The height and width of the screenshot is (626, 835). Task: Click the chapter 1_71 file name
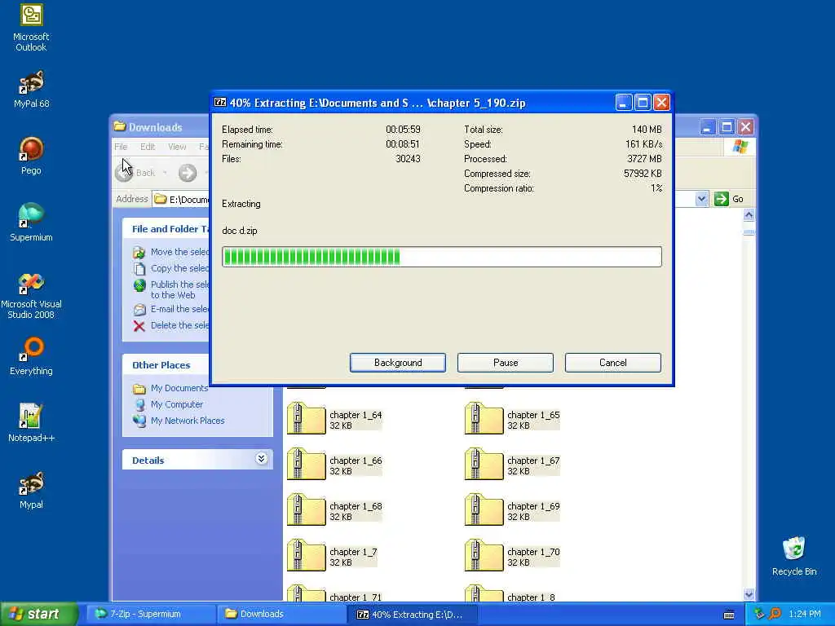pyautogui.click(x=356, y=597)
